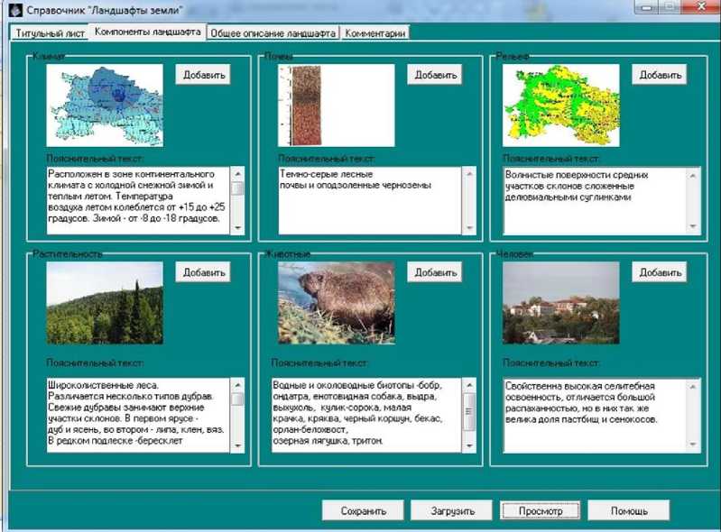The height and width of the screenshot is (532, 721).
Task: Open help with the Помощь button
Action: click(x=628, y=510)
